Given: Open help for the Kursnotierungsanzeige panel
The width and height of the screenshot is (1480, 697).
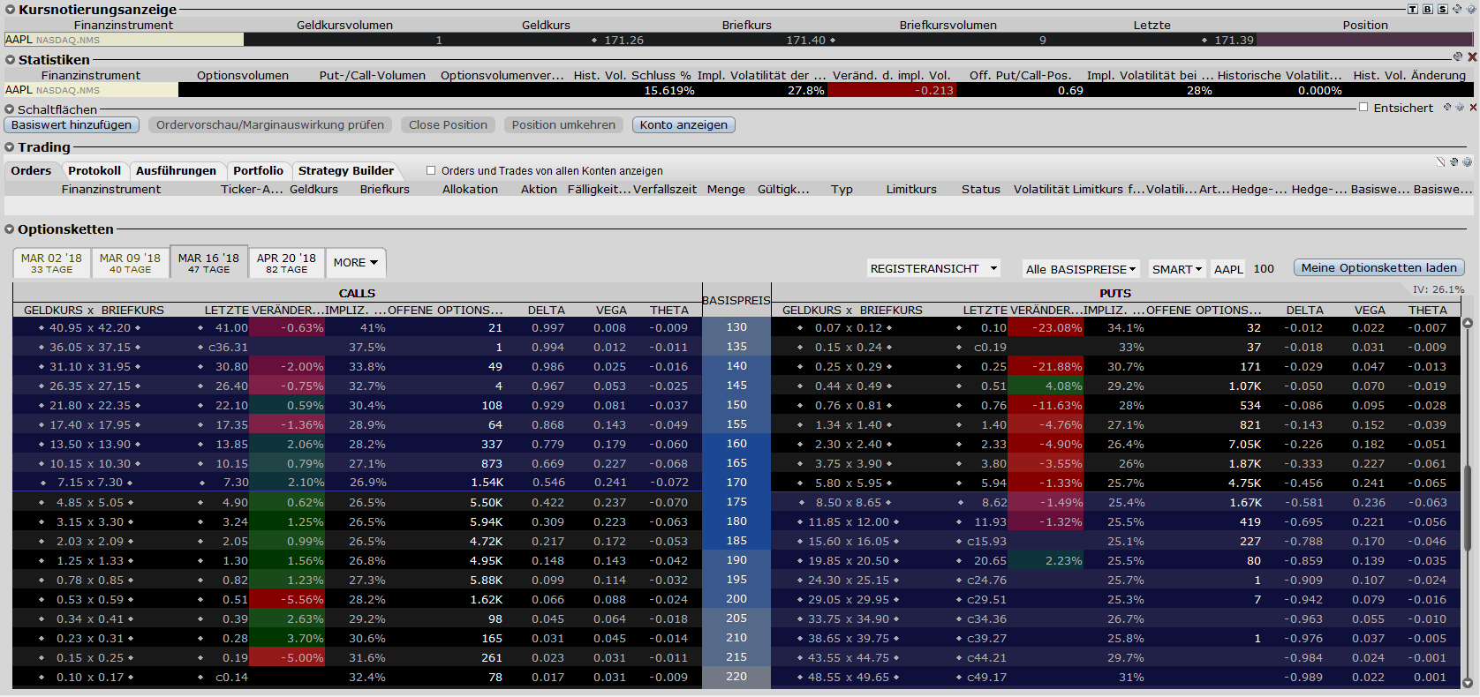Looking at the screenshot, I should [1470, 10].
